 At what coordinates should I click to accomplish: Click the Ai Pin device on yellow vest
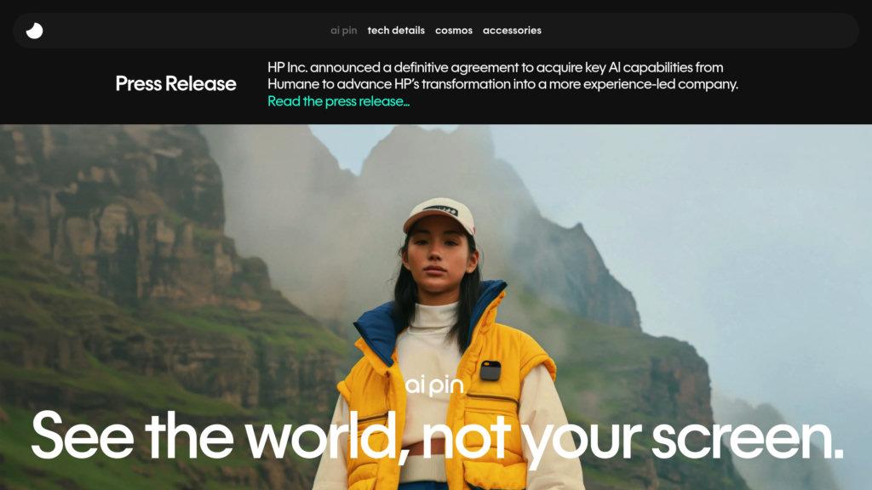click(x=490, y=370)
